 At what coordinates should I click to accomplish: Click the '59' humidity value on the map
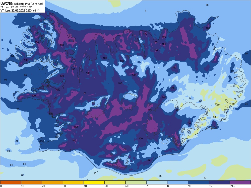(x=233, y=104)
